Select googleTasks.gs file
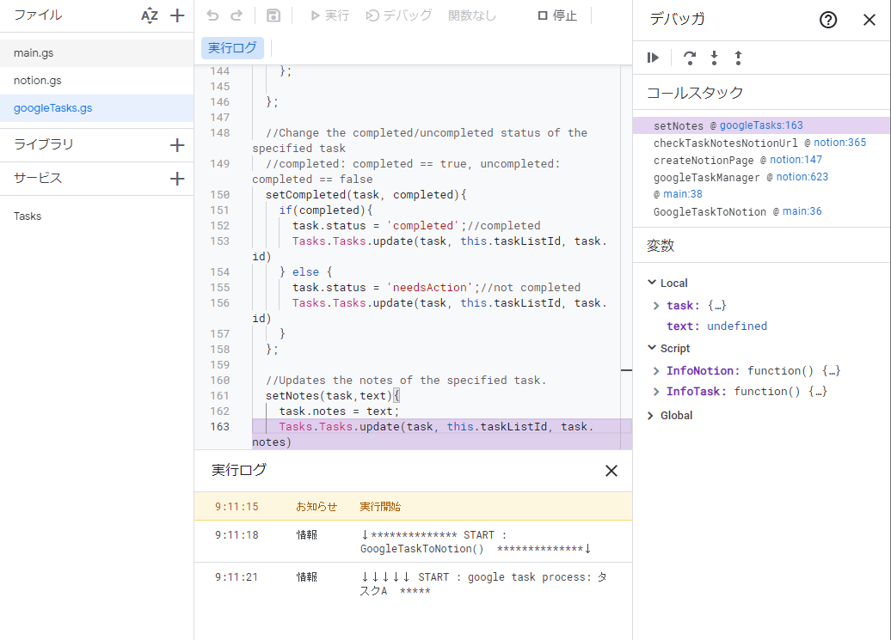 click(96, 107)
